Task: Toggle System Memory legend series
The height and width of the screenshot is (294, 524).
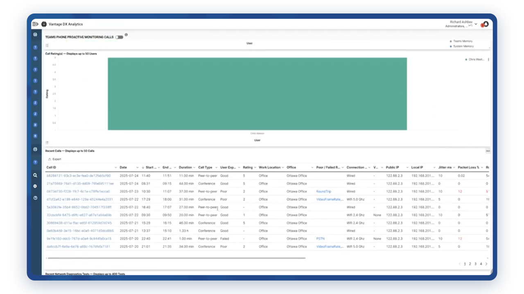Action: coord(463,46)
